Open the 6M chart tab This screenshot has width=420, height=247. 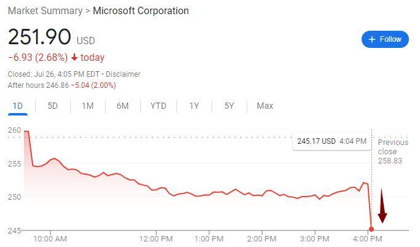[x=122, y=106]
